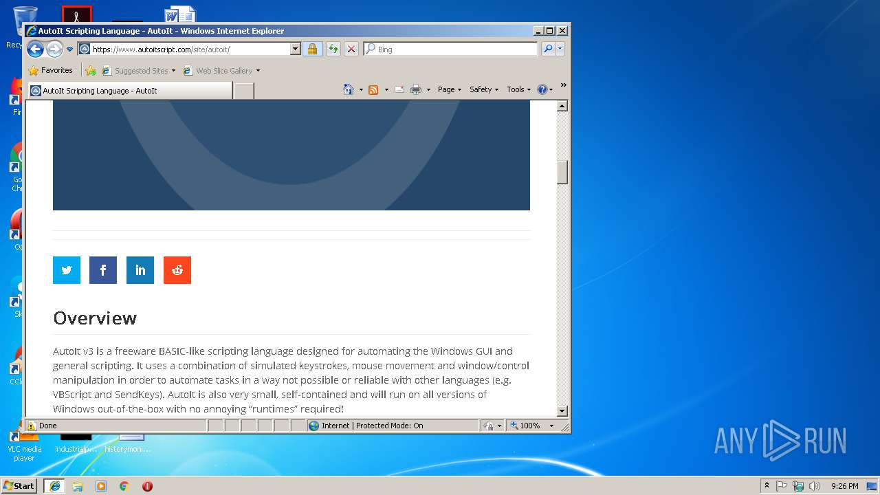Expand the Print dropdown arrow

pyautogui.click(x=428, y=89)
